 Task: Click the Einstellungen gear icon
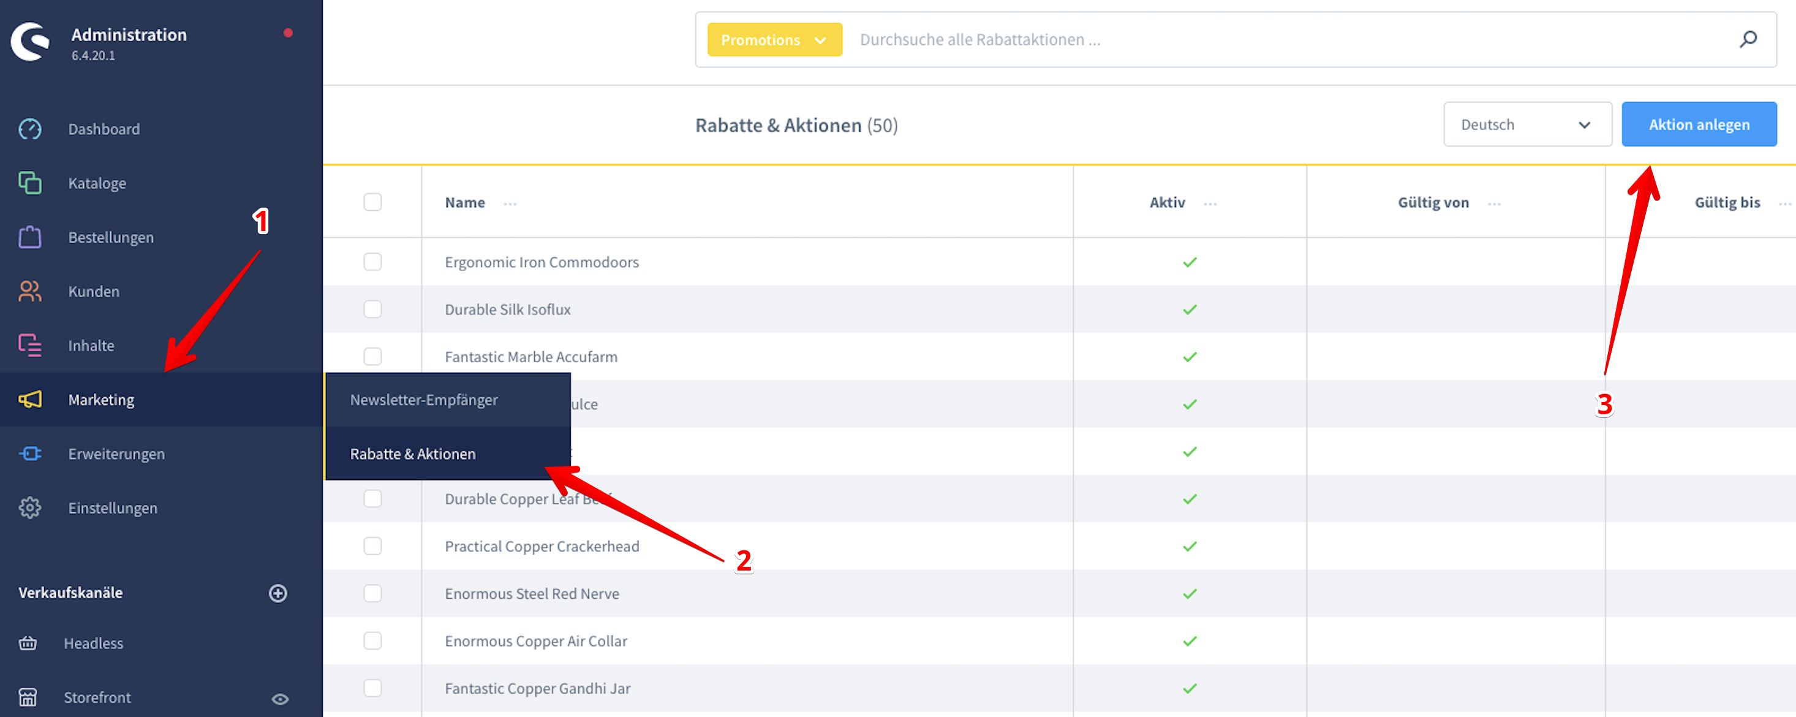tap(30, 508)
